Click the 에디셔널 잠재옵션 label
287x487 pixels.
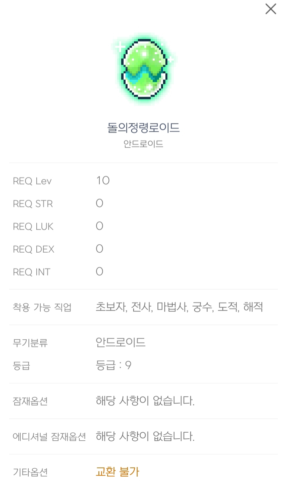tap(49, 437)
